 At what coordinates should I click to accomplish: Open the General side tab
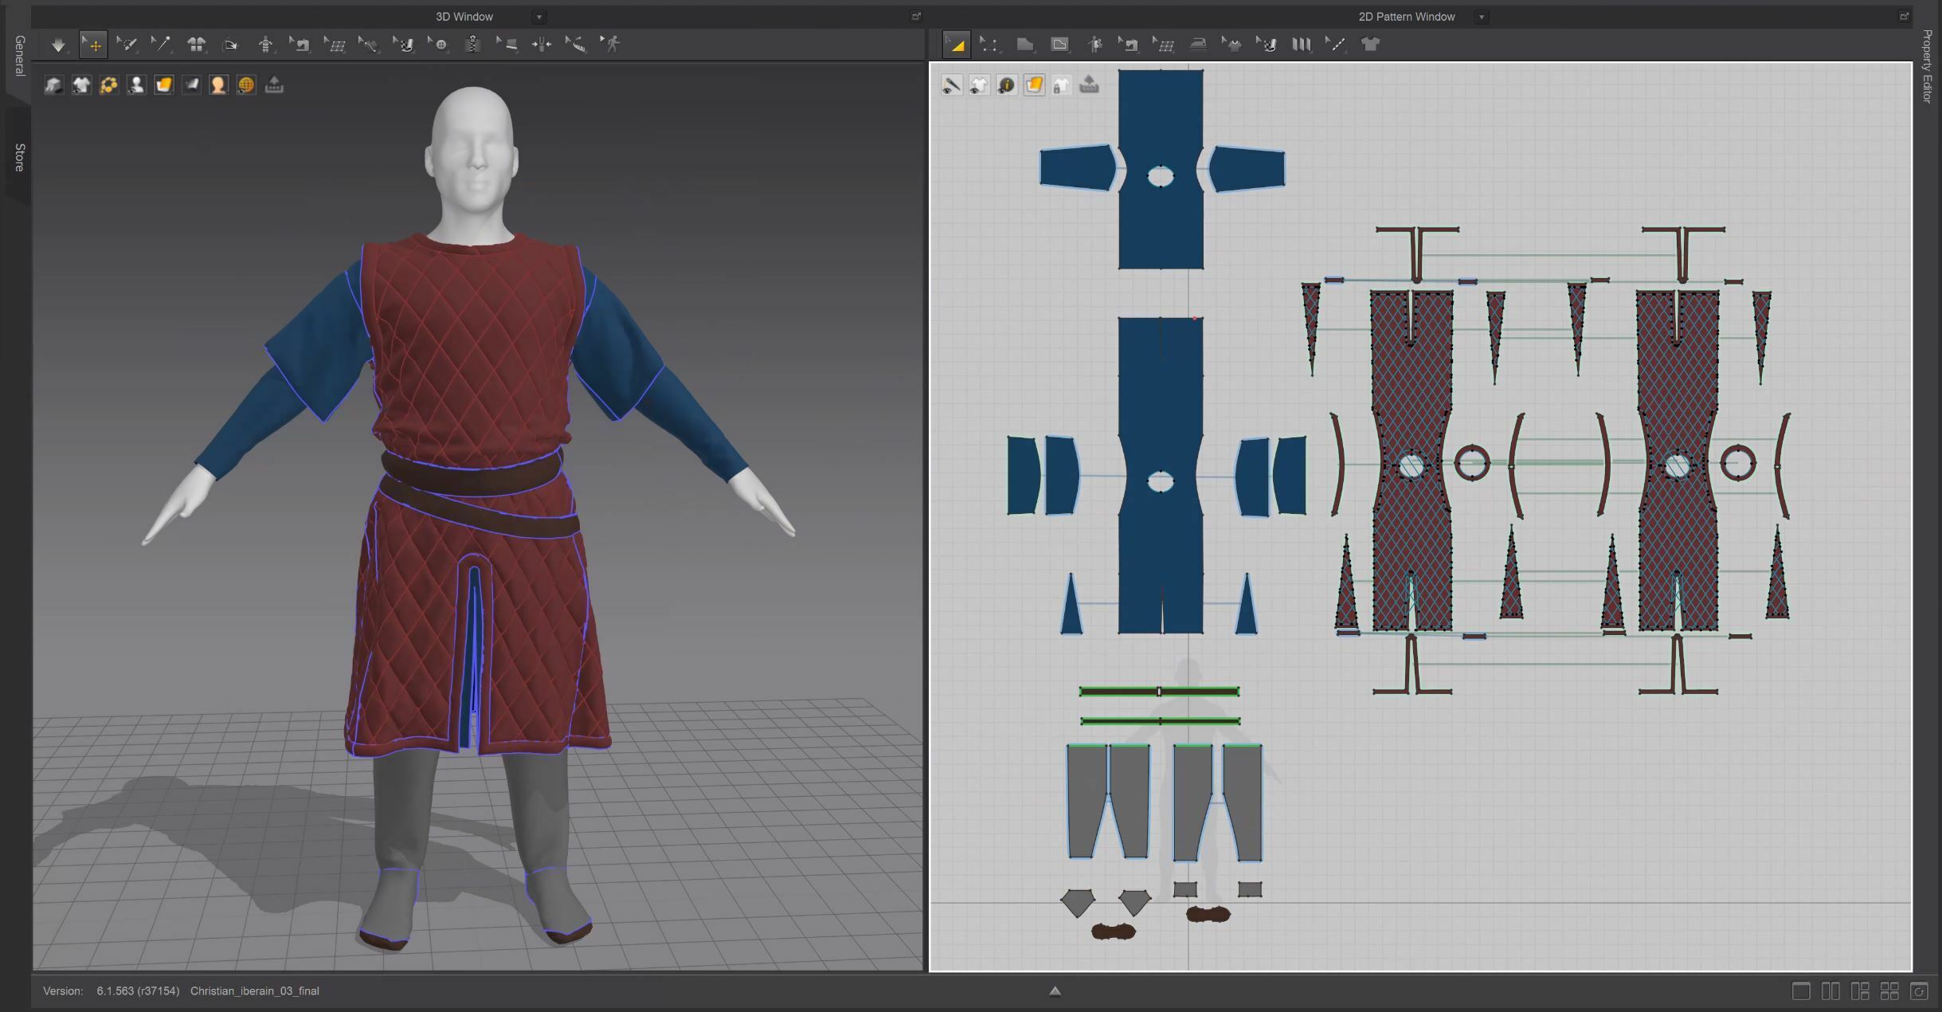click(19, 56)
